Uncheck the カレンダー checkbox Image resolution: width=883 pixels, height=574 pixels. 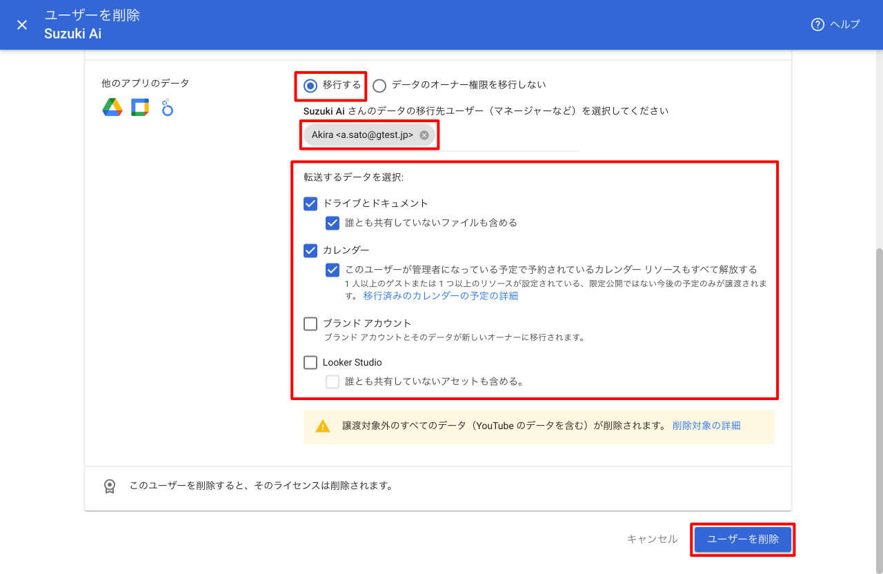310,250
